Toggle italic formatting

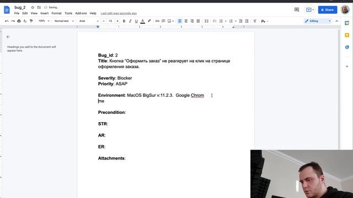click(130, 21)
